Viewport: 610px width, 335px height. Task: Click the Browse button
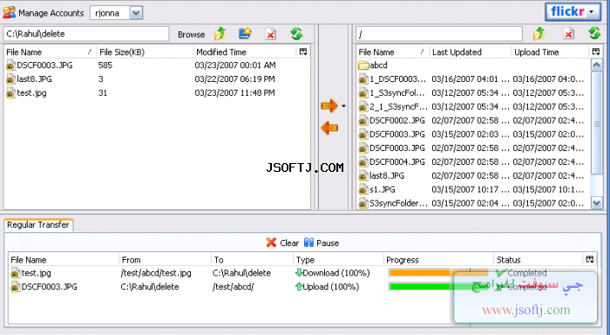[x=191, y=34]
